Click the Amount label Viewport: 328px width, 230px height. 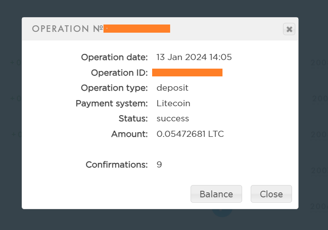(129, 134)
